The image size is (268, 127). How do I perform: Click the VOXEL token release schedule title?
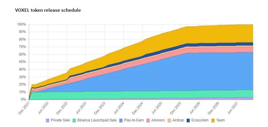[48, 10]
